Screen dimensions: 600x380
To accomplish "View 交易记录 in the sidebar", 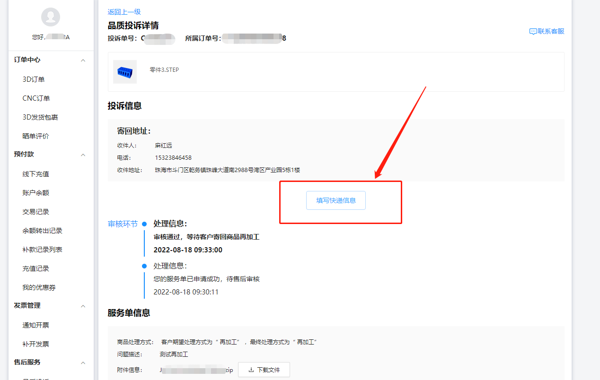I will [x=35, y=212].
